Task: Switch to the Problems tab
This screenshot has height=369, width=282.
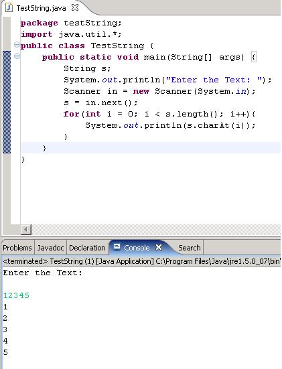Action: (17, 248)
